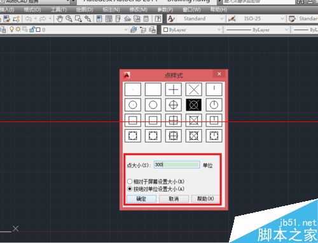
Task: Open the ByLayer color dropdown
Action: click(x=219, y=30)
